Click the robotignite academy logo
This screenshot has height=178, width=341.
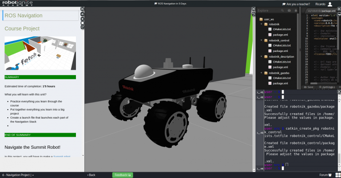pyautogui.click(x=17, y=3)
